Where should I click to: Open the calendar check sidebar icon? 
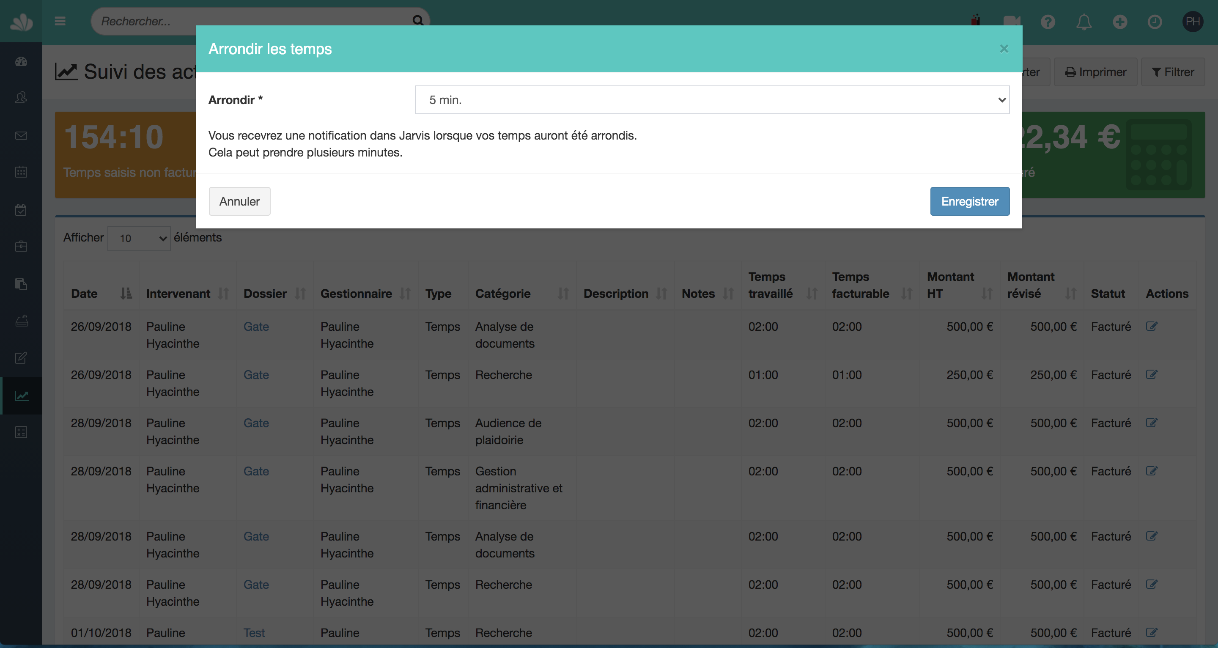(x=21, y=209)
